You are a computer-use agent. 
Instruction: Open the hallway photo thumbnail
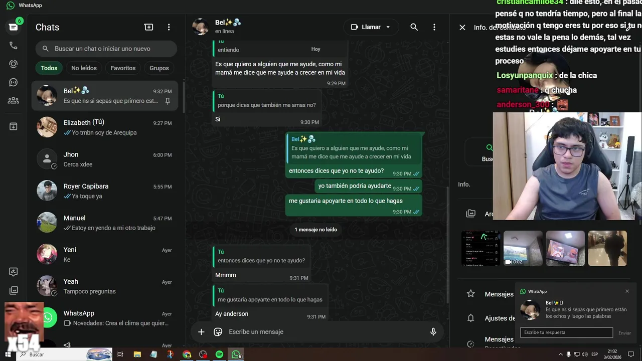pyautogui.click(x=607, y=248)
